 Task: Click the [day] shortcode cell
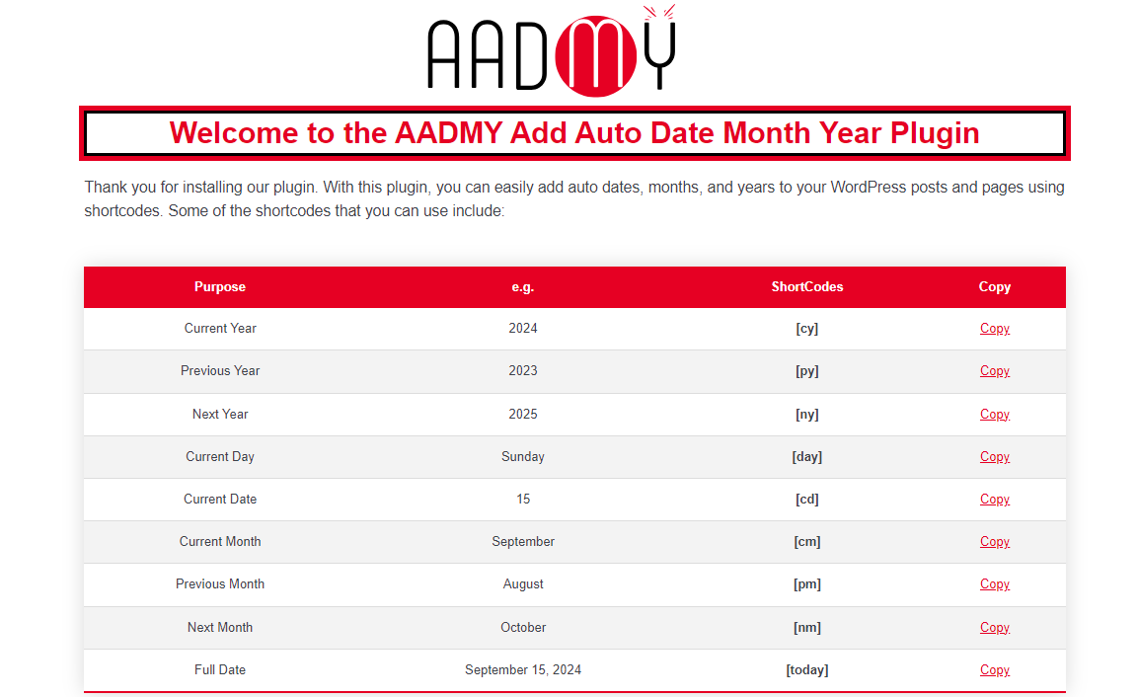tap(806, 457)
